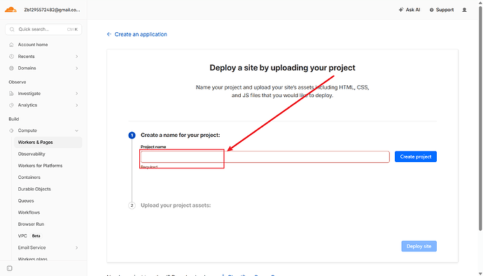
Task: Open Email Service item
Action: pos(31,247)
